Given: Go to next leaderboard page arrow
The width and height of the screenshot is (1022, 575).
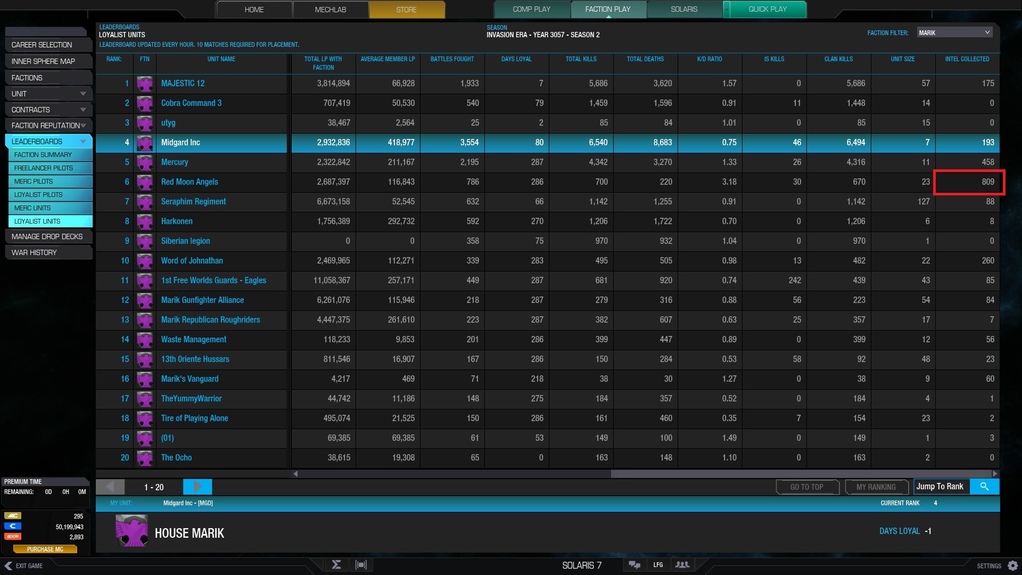Looking at the screenshot, I should 197,487.
